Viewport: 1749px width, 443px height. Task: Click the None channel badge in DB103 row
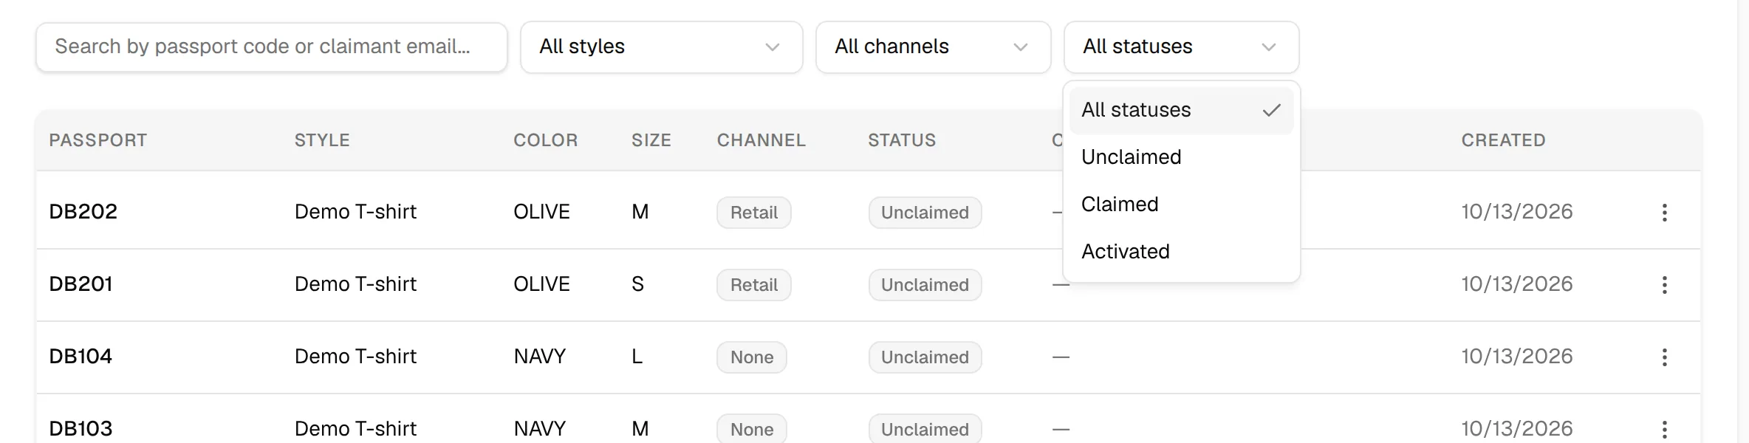(752, 430)
